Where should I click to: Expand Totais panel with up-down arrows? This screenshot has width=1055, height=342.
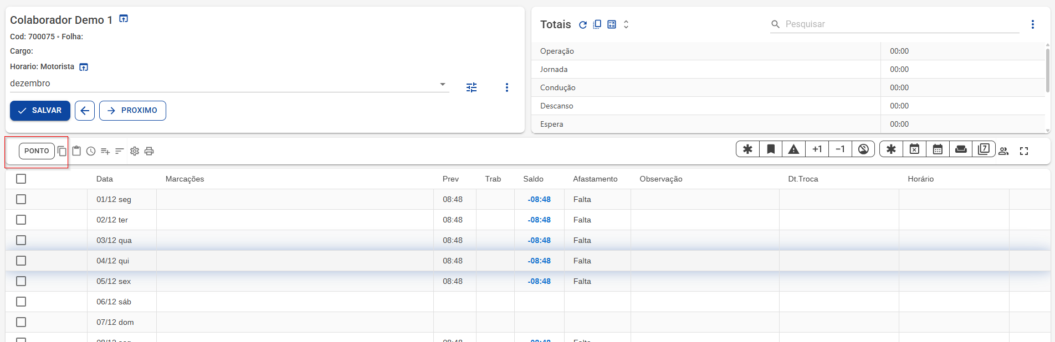pos(626,24)
